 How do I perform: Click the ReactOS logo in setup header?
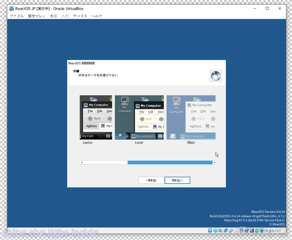coord(216,76)
